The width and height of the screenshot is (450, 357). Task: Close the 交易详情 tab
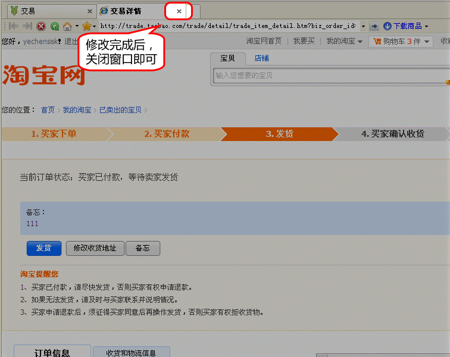(x=179, y=11)
